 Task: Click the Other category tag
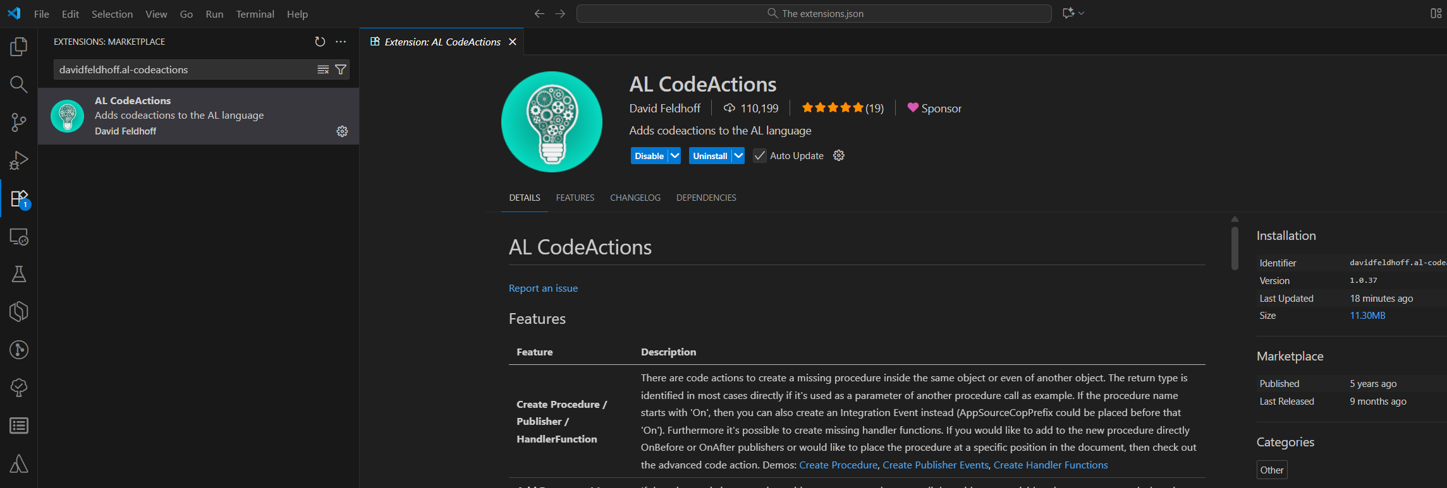1272,470
